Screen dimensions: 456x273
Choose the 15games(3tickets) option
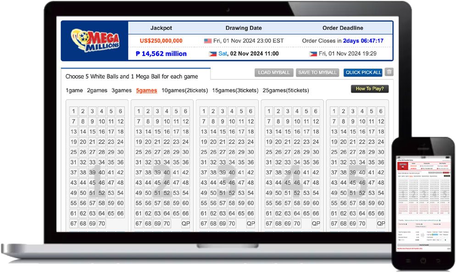[235, 90]
